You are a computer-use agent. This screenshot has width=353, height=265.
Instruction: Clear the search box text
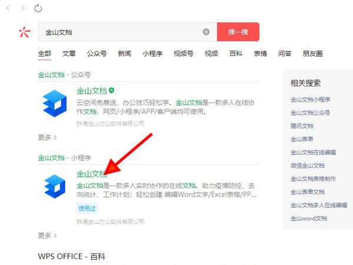[206, 32]
